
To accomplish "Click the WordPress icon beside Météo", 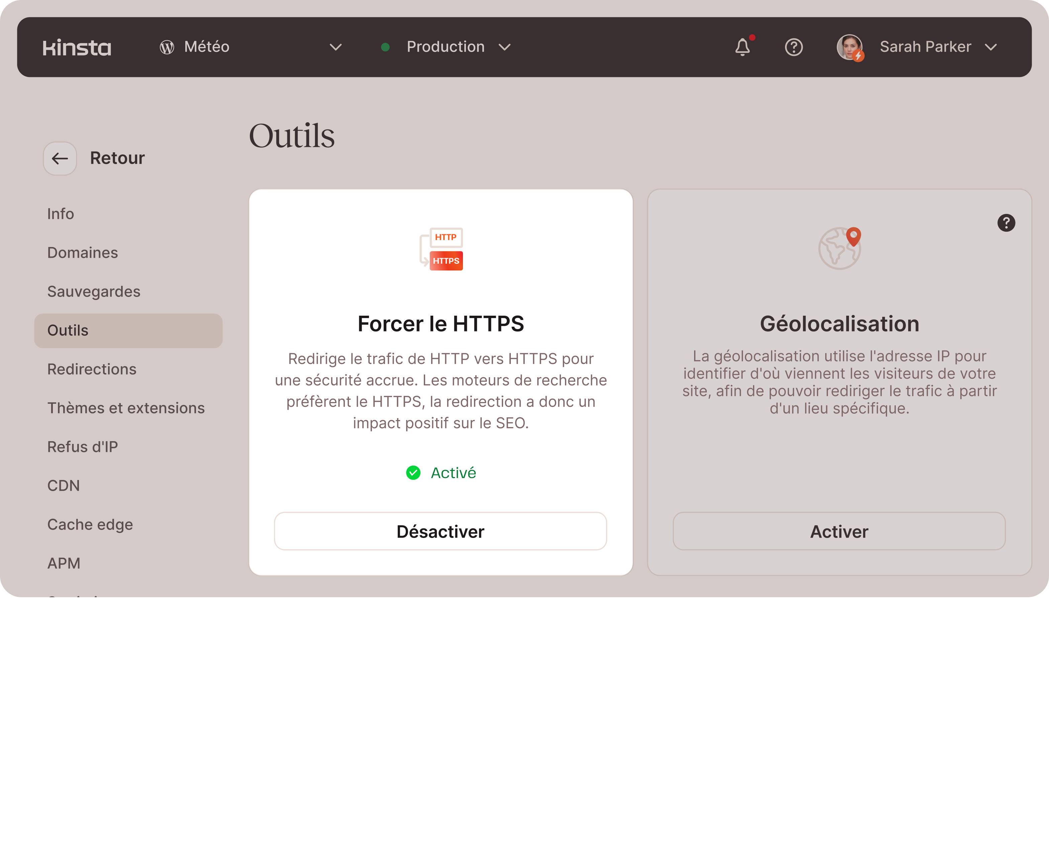I will click(x=167, y=48).
